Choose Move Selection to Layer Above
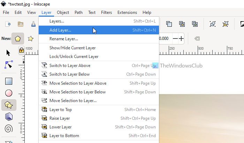The width and height of the screenshot is (244, 143). pyautogui.click(x=99, y=83)
